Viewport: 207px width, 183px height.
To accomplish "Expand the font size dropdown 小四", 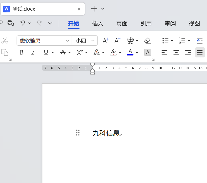I will 93,41.
